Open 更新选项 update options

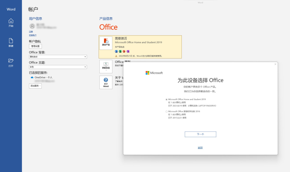(x=106, y=66)
